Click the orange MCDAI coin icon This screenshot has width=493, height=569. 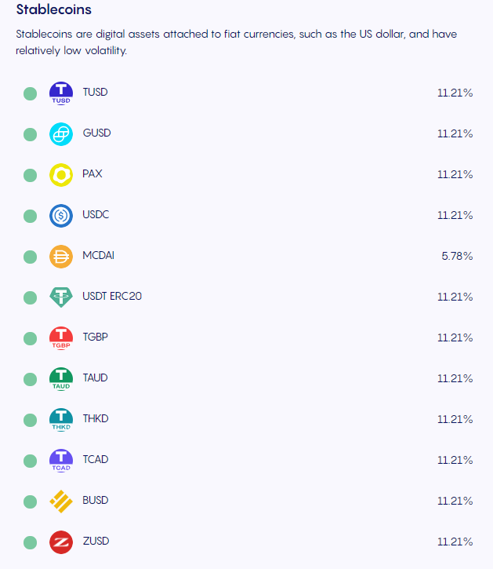click(x=60, y=257)
